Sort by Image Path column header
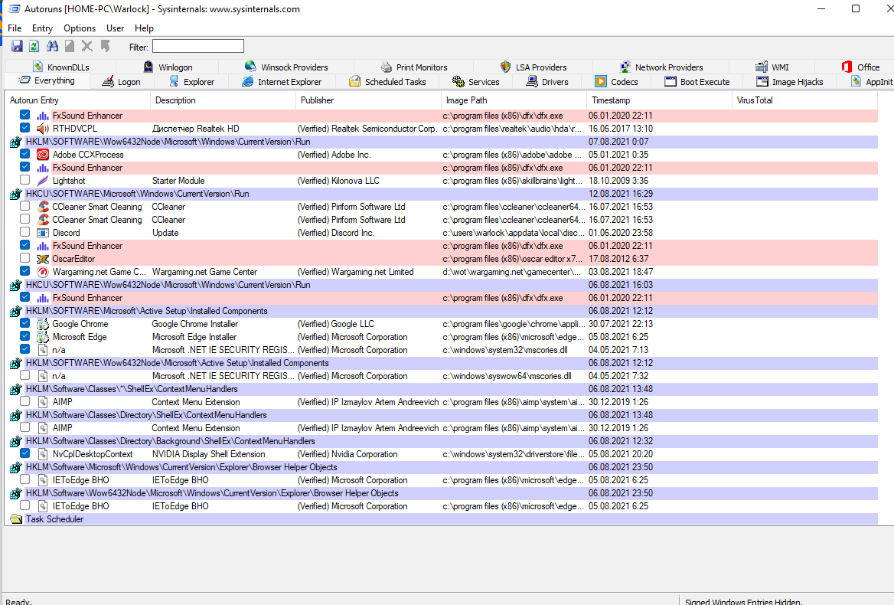Image resolution: width=894 pixels, height=605 pixels. (x=514, y=100)
